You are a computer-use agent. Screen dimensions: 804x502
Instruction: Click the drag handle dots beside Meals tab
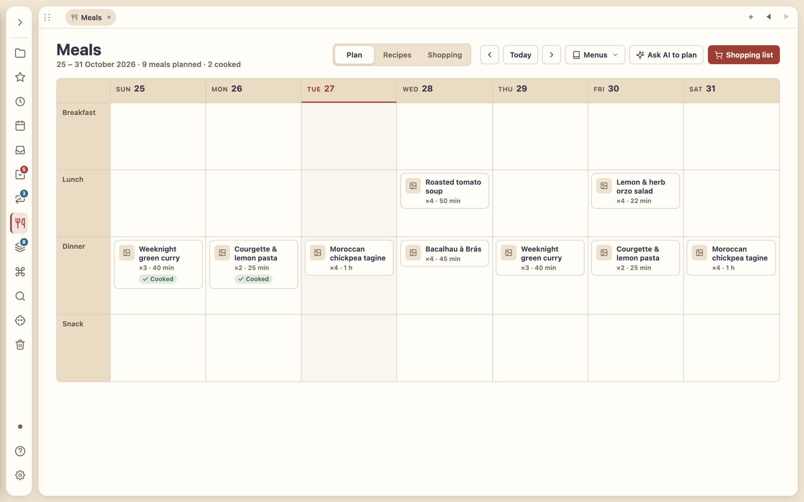tap(47, 17)
